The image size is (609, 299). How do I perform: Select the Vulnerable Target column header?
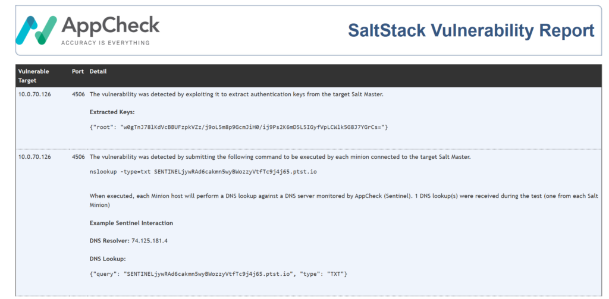(34, 76)
